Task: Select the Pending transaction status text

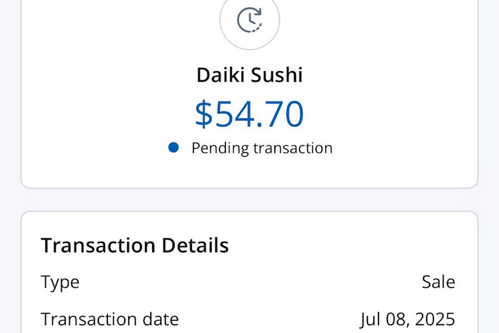Action: [262, 148]
